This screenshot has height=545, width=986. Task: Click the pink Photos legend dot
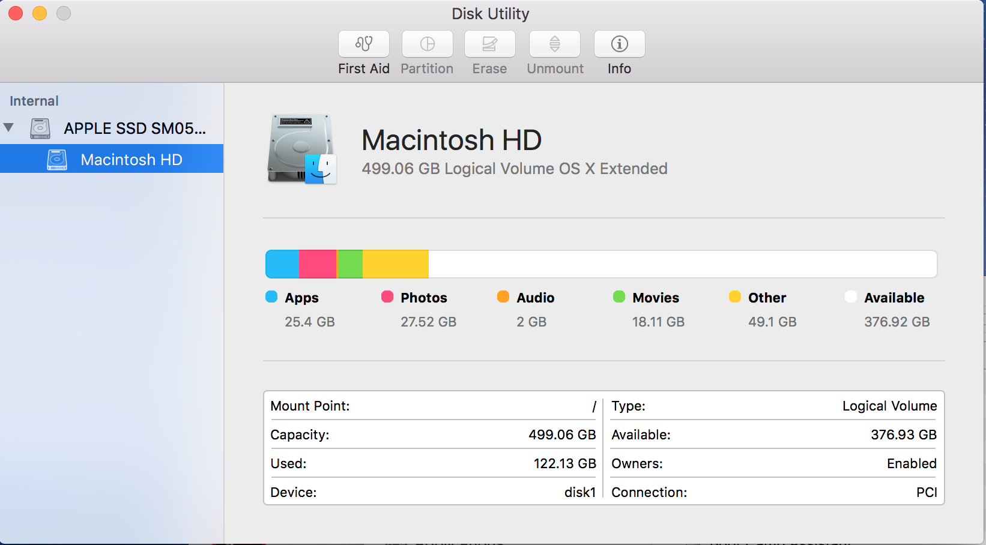tap(387, 297)
